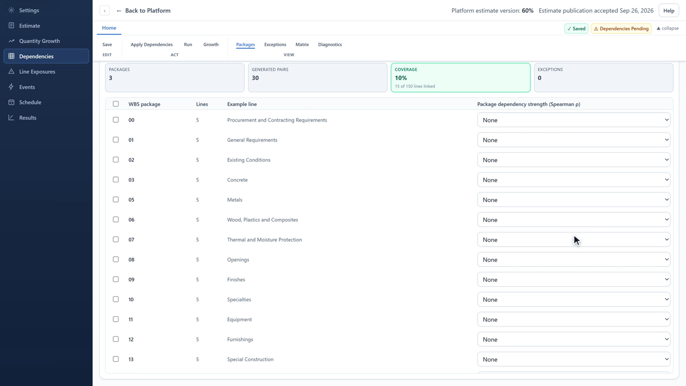Click the Growth action
Image resolution: width=686 pixels, height=386 pixels.
click(211, 44)
